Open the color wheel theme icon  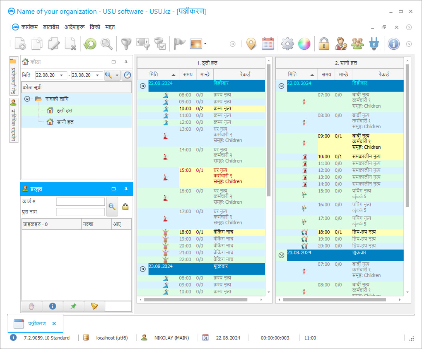[x=304, y=44]
